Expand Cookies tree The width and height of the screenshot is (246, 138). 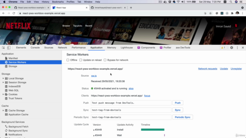tap(3, 94)
